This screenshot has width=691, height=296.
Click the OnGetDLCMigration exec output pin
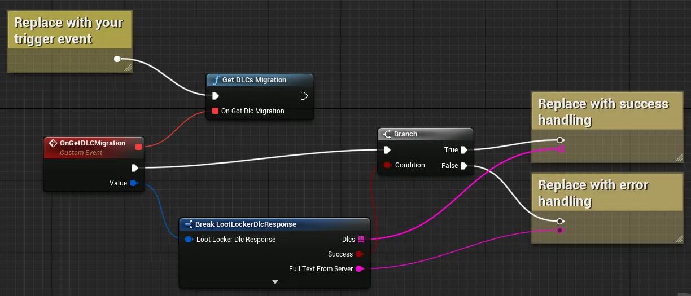click(135, 168)
